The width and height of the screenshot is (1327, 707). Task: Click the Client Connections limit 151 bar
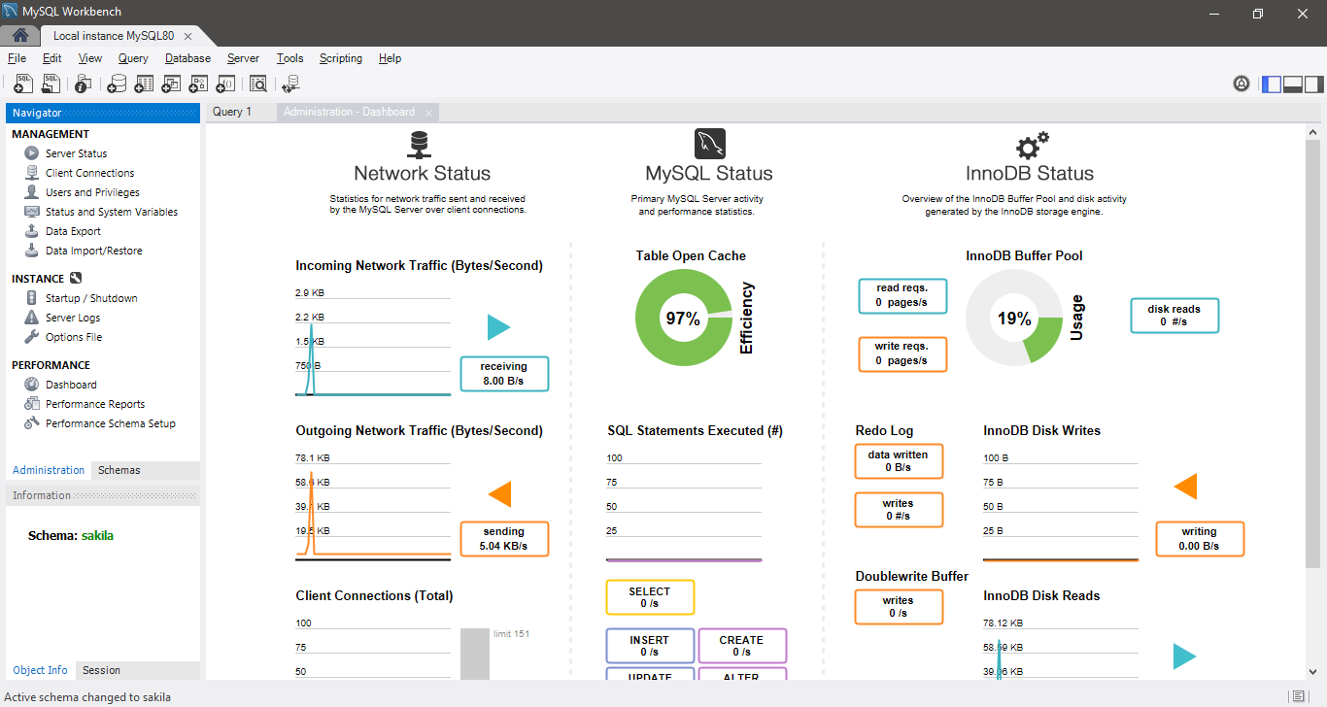475,655
